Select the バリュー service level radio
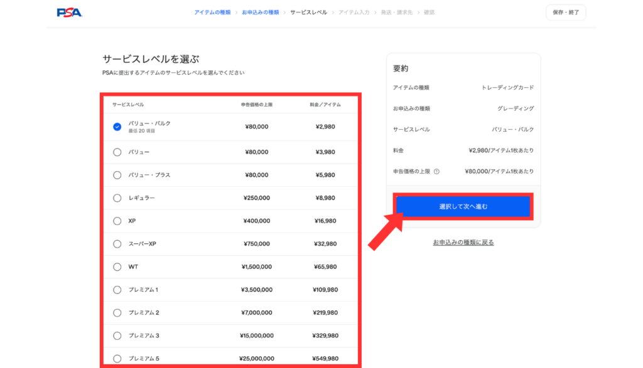 117,152
